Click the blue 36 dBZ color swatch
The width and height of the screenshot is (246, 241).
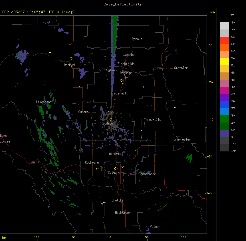(x=224, y=104)
